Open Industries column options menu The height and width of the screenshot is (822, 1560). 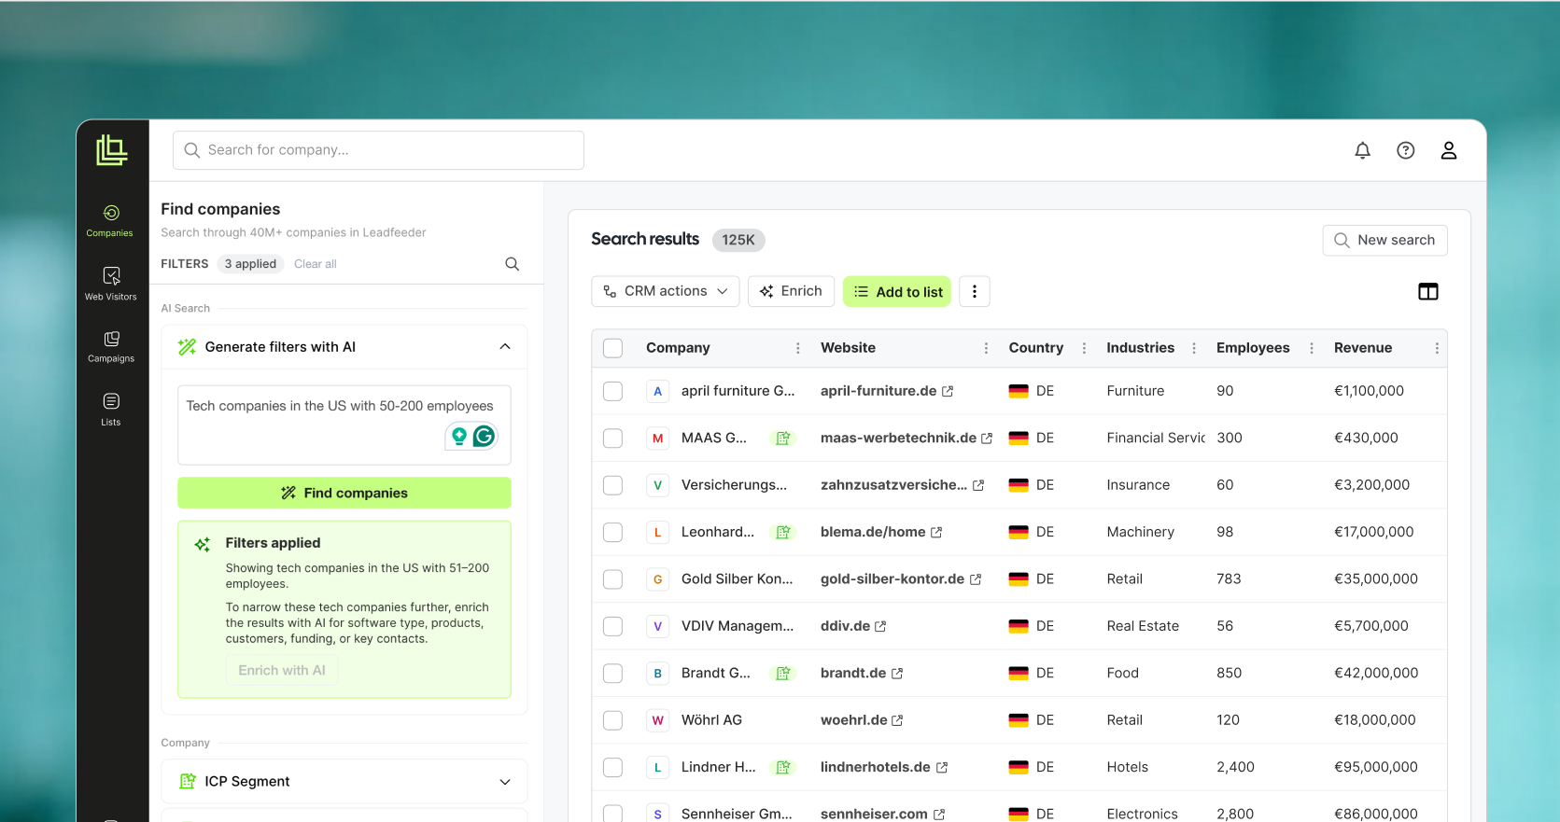[1194, 348]
